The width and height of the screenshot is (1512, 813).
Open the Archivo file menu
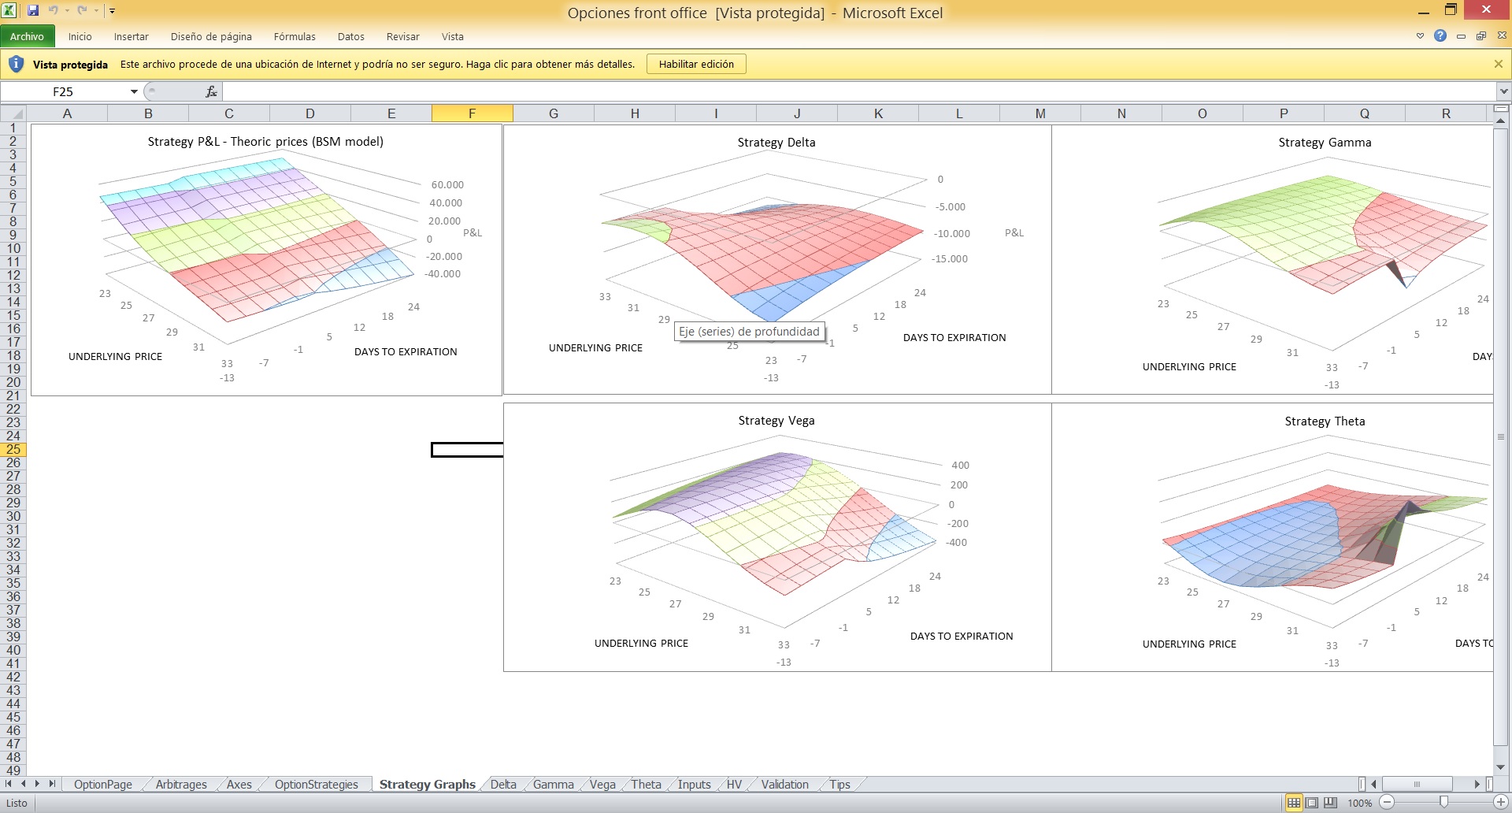[28, 36]
